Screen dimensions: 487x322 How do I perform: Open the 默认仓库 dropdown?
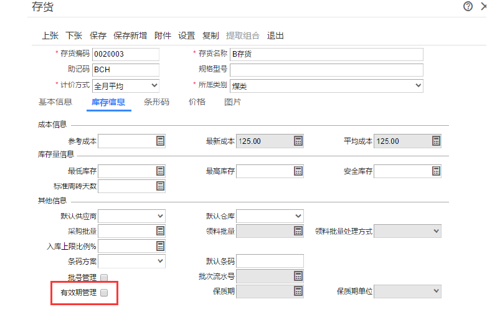coord(298,216)
